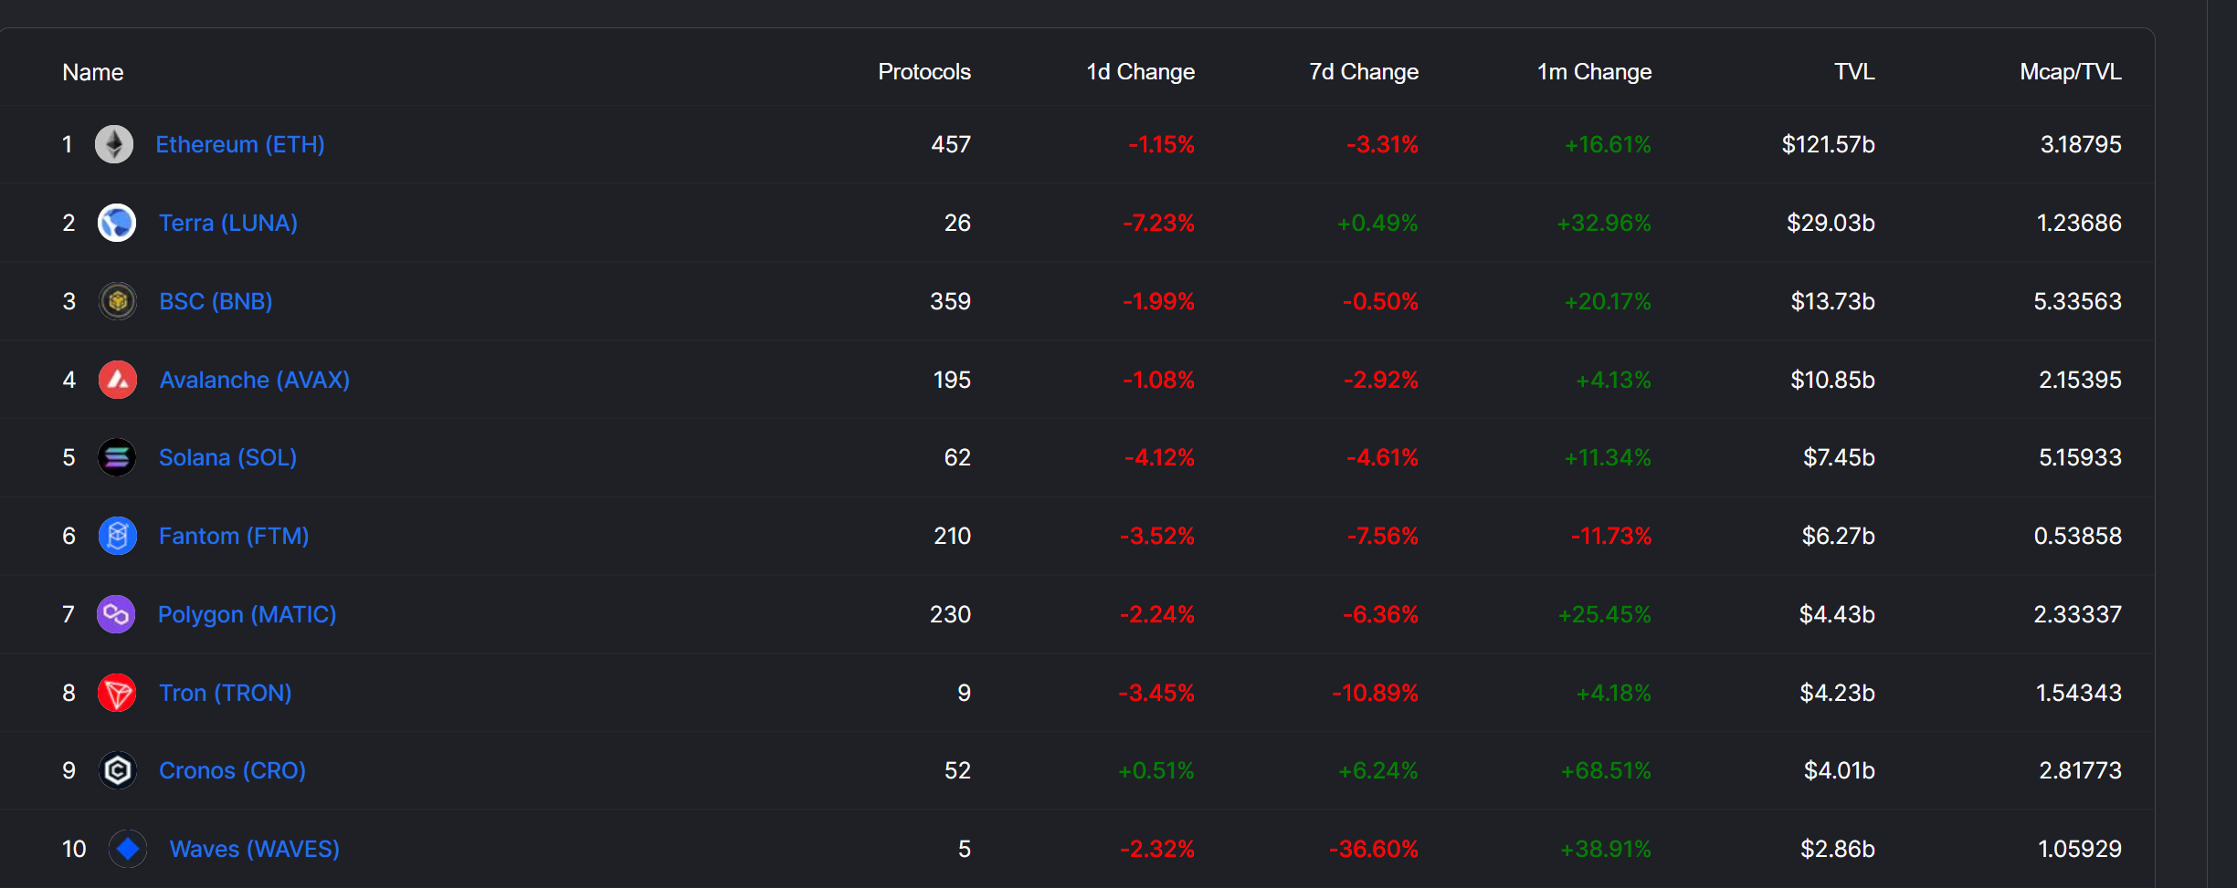Click the Fantom logo icon

tap(117, 536)
